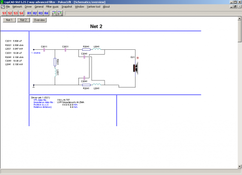Click the Driver unit 1 (D21) text

point(41,98)
